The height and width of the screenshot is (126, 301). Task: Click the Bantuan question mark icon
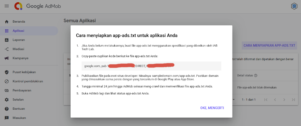(x=7, y=109)
